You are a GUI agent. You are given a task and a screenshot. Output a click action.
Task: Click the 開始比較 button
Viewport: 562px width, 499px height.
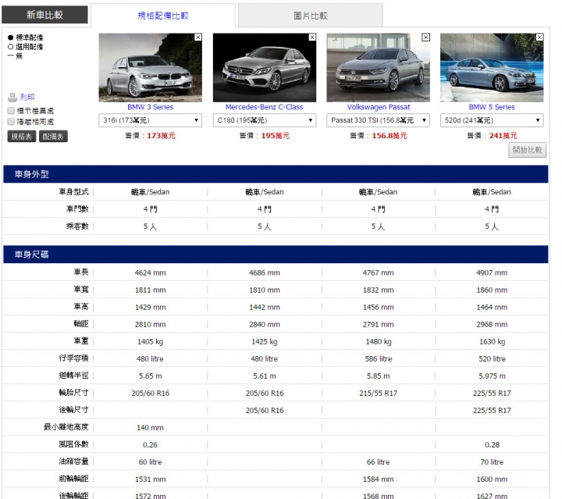coord(527,150)
